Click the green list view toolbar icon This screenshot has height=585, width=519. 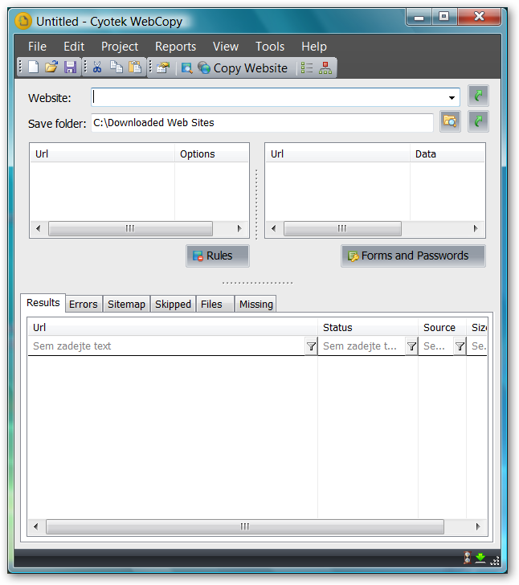(x=307, y=67)
